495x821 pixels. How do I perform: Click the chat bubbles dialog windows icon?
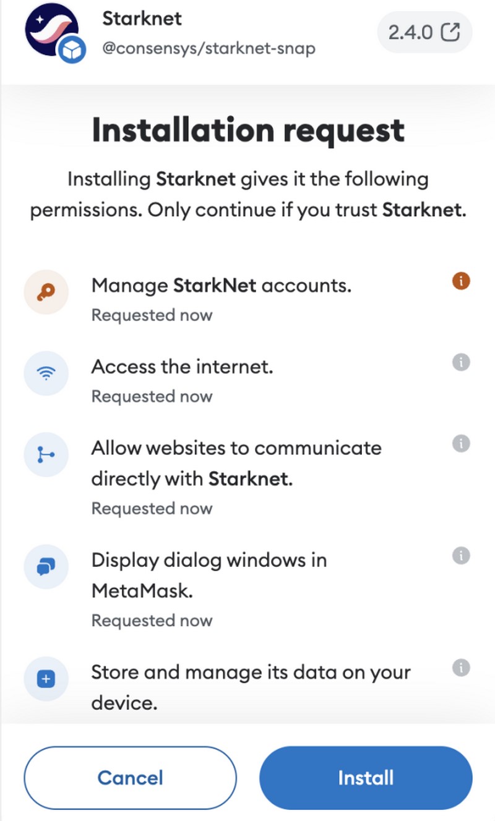pyautogui.click(x=45, y=566)
